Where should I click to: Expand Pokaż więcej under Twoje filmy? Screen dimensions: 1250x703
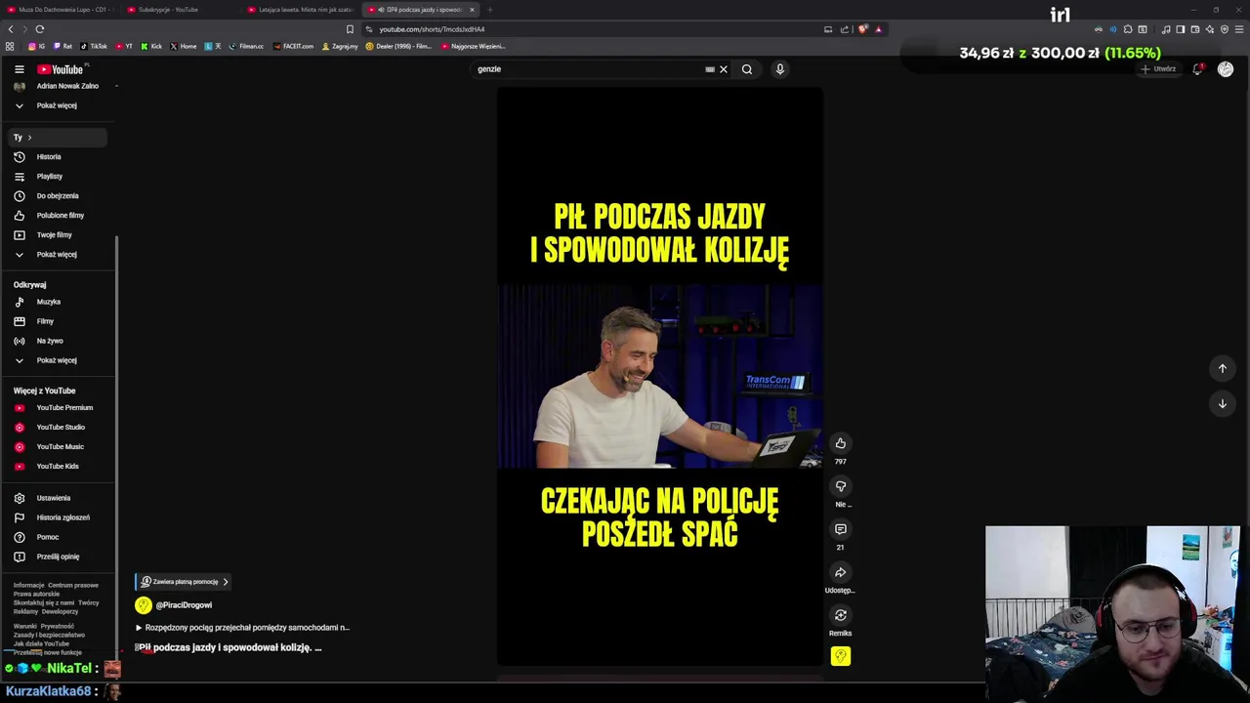(59, 254)
